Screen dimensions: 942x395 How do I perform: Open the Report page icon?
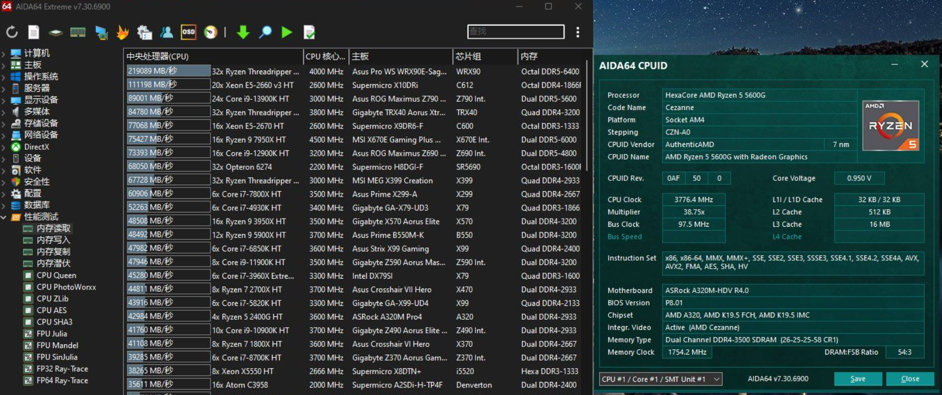[34, 32]
